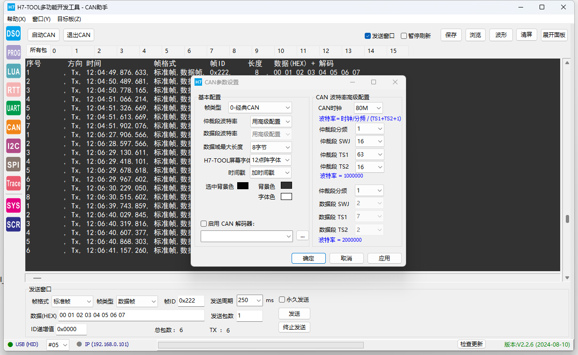Open the I2C sidebar icon

[x=13, y=146]
